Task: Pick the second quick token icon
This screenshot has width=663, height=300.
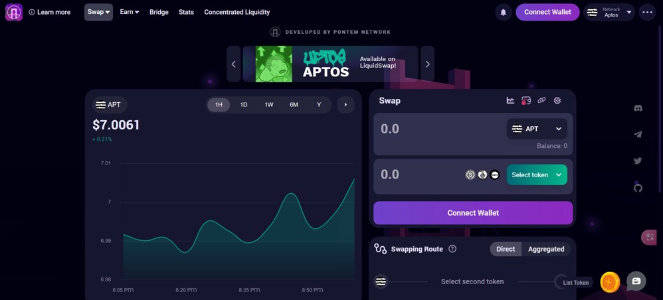Action: click(482, 175)
